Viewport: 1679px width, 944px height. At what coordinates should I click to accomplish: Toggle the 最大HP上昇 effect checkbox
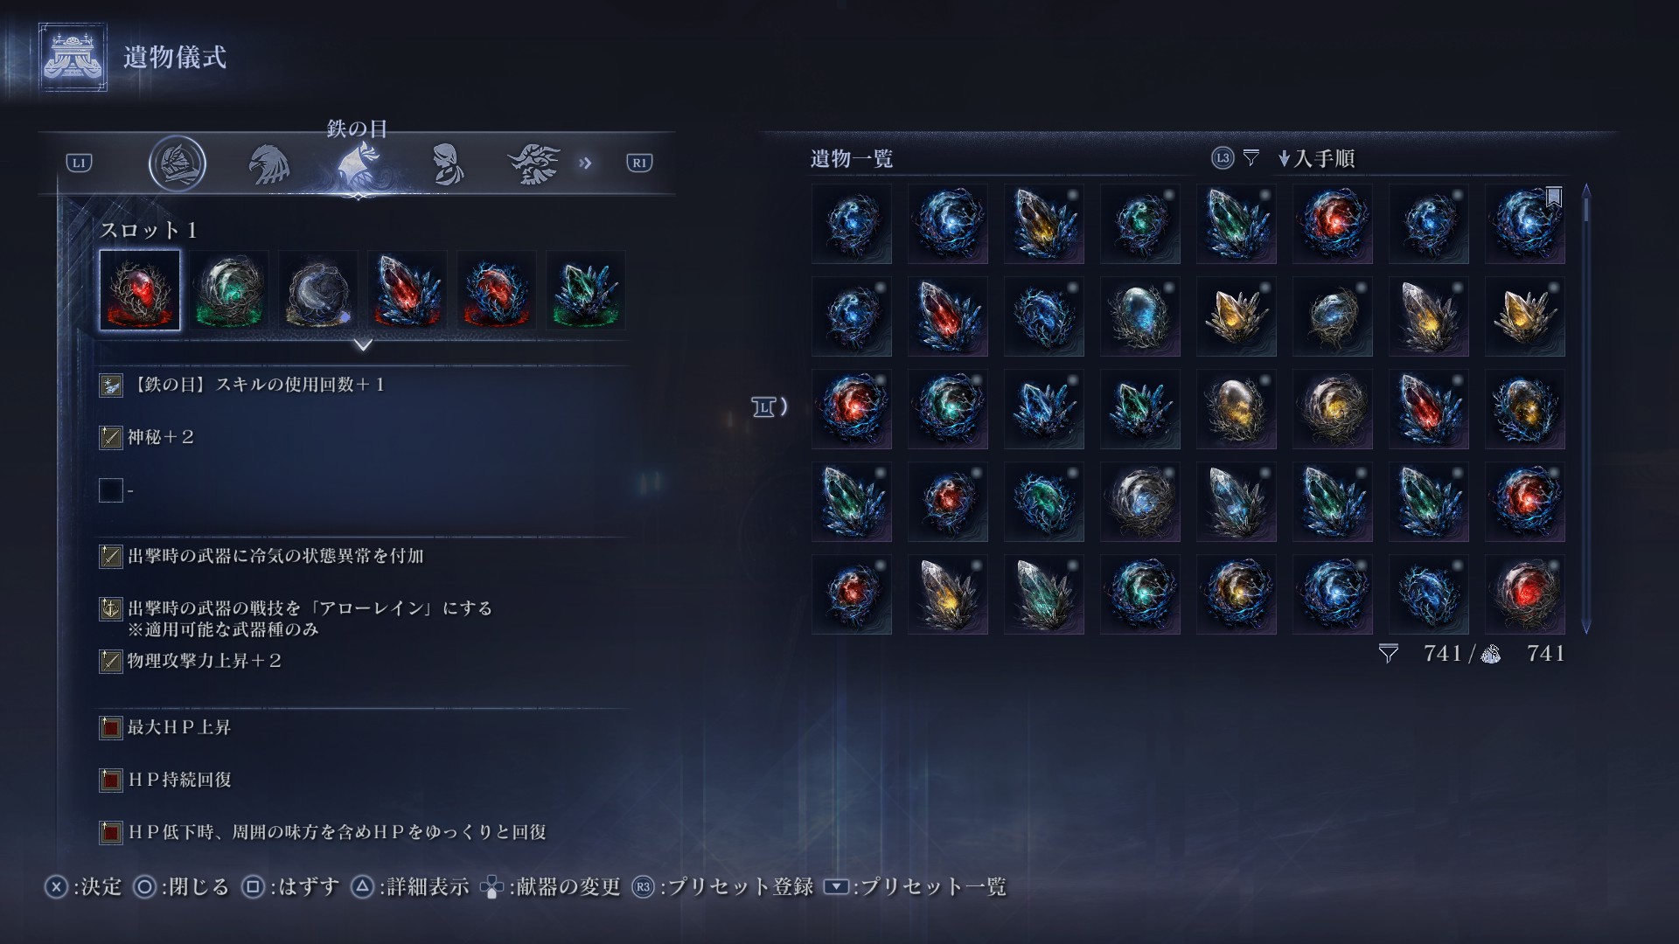pyautogui.click(x=111, y=727)
